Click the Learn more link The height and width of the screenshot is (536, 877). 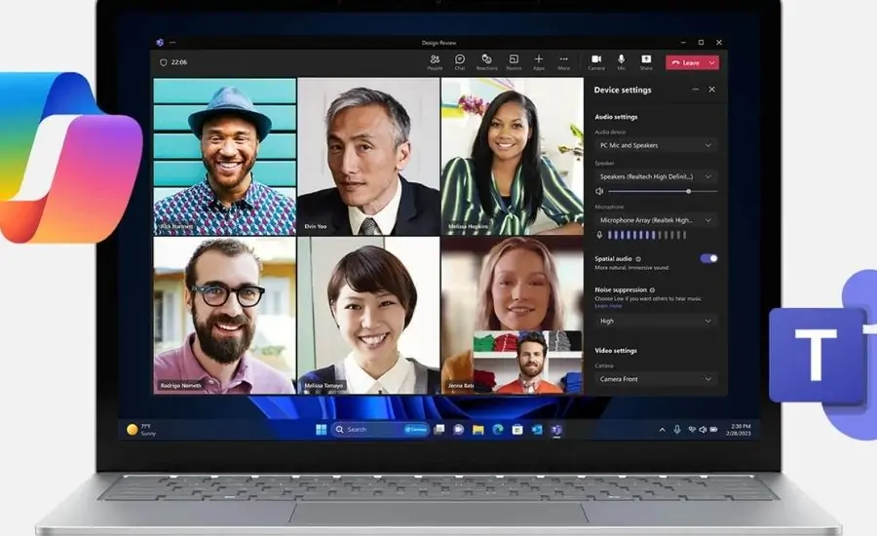(x=608, y=306)
